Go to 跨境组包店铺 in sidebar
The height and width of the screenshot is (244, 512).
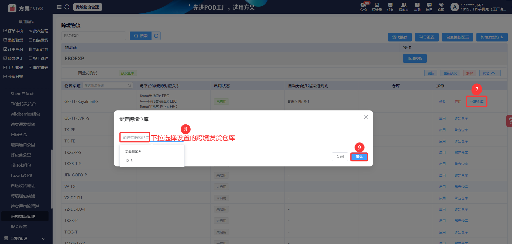[x=23, y=196]
